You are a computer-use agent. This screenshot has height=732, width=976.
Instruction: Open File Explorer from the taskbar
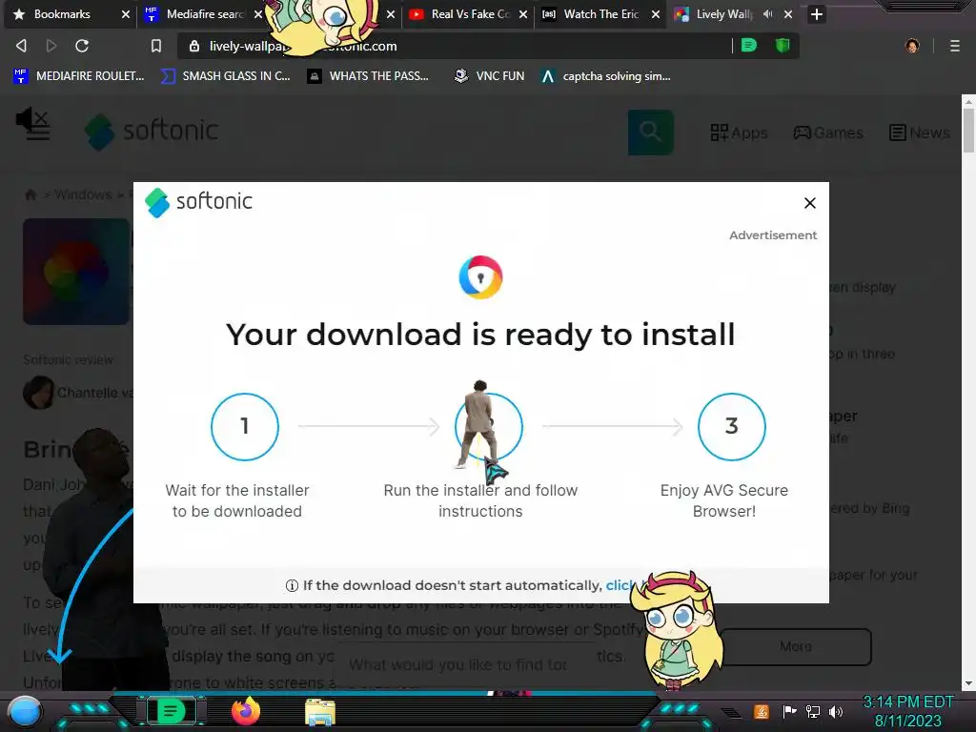coord(320,711)
